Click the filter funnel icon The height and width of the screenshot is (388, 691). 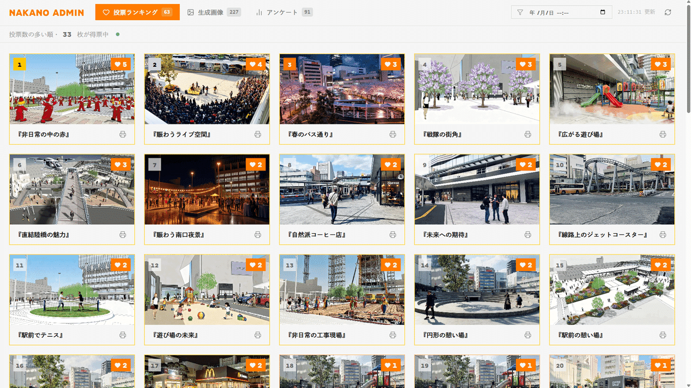pos(520,12)
